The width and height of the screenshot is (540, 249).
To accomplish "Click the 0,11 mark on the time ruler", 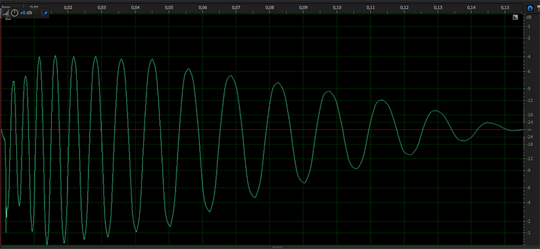I will click(x=371, y=7).
